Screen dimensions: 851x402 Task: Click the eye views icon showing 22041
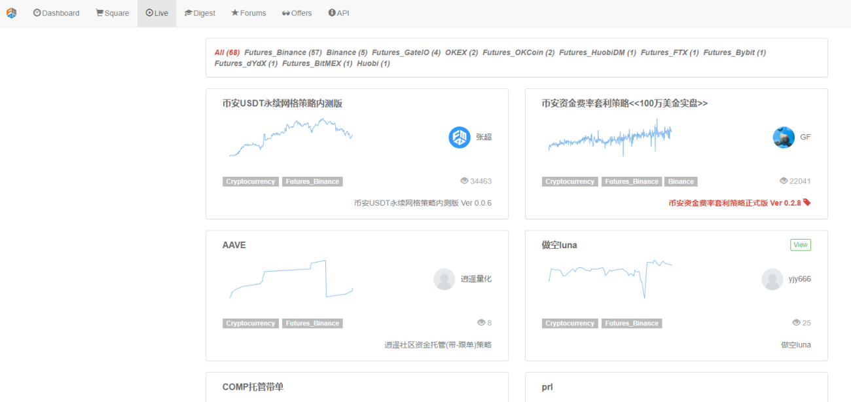click(x=784, y=181)
